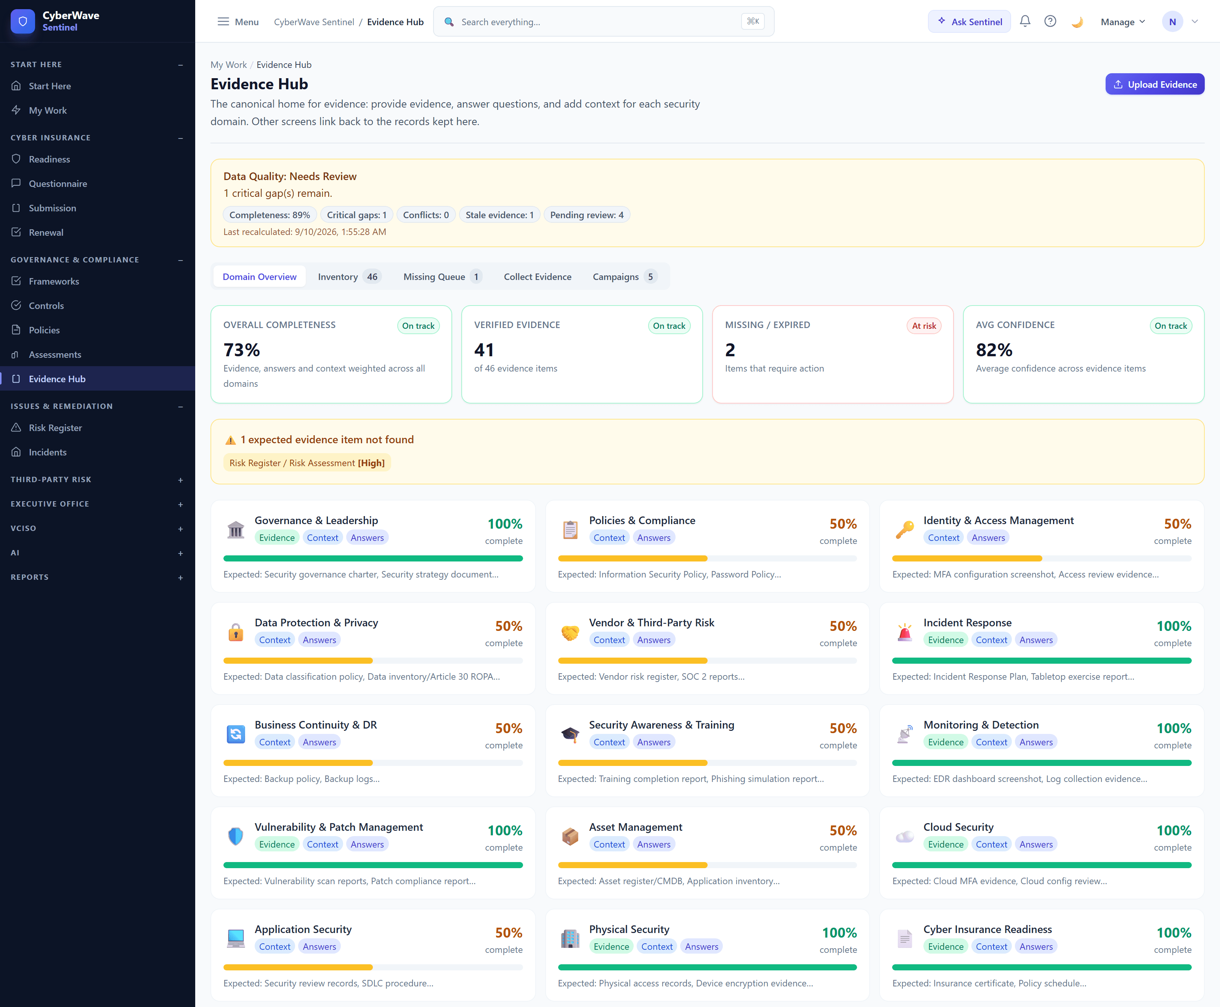
Task: Open notifications bell icon
Action: [1025, 21]
